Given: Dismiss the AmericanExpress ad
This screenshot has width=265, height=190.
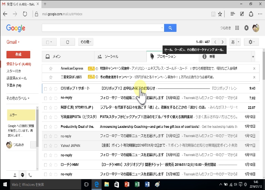Looking at the screenshot, I should (254, 69).
